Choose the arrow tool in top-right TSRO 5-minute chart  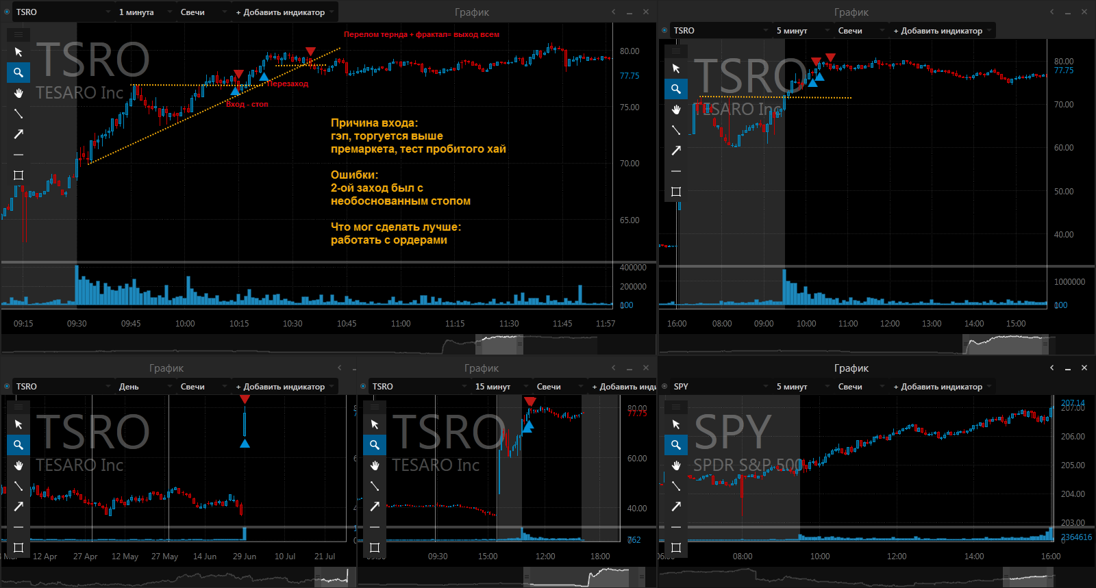pyautogui.click(x=676, y=151)
